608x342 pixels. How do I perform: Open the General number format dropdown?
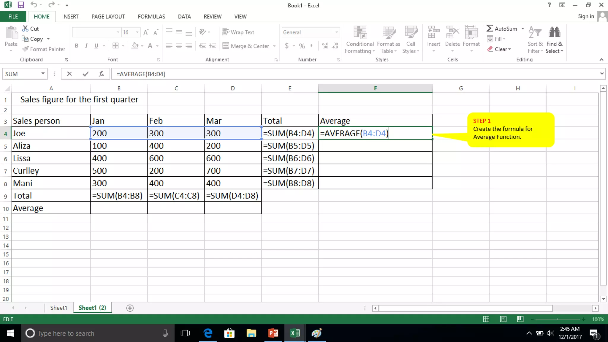tap(336, 32)
